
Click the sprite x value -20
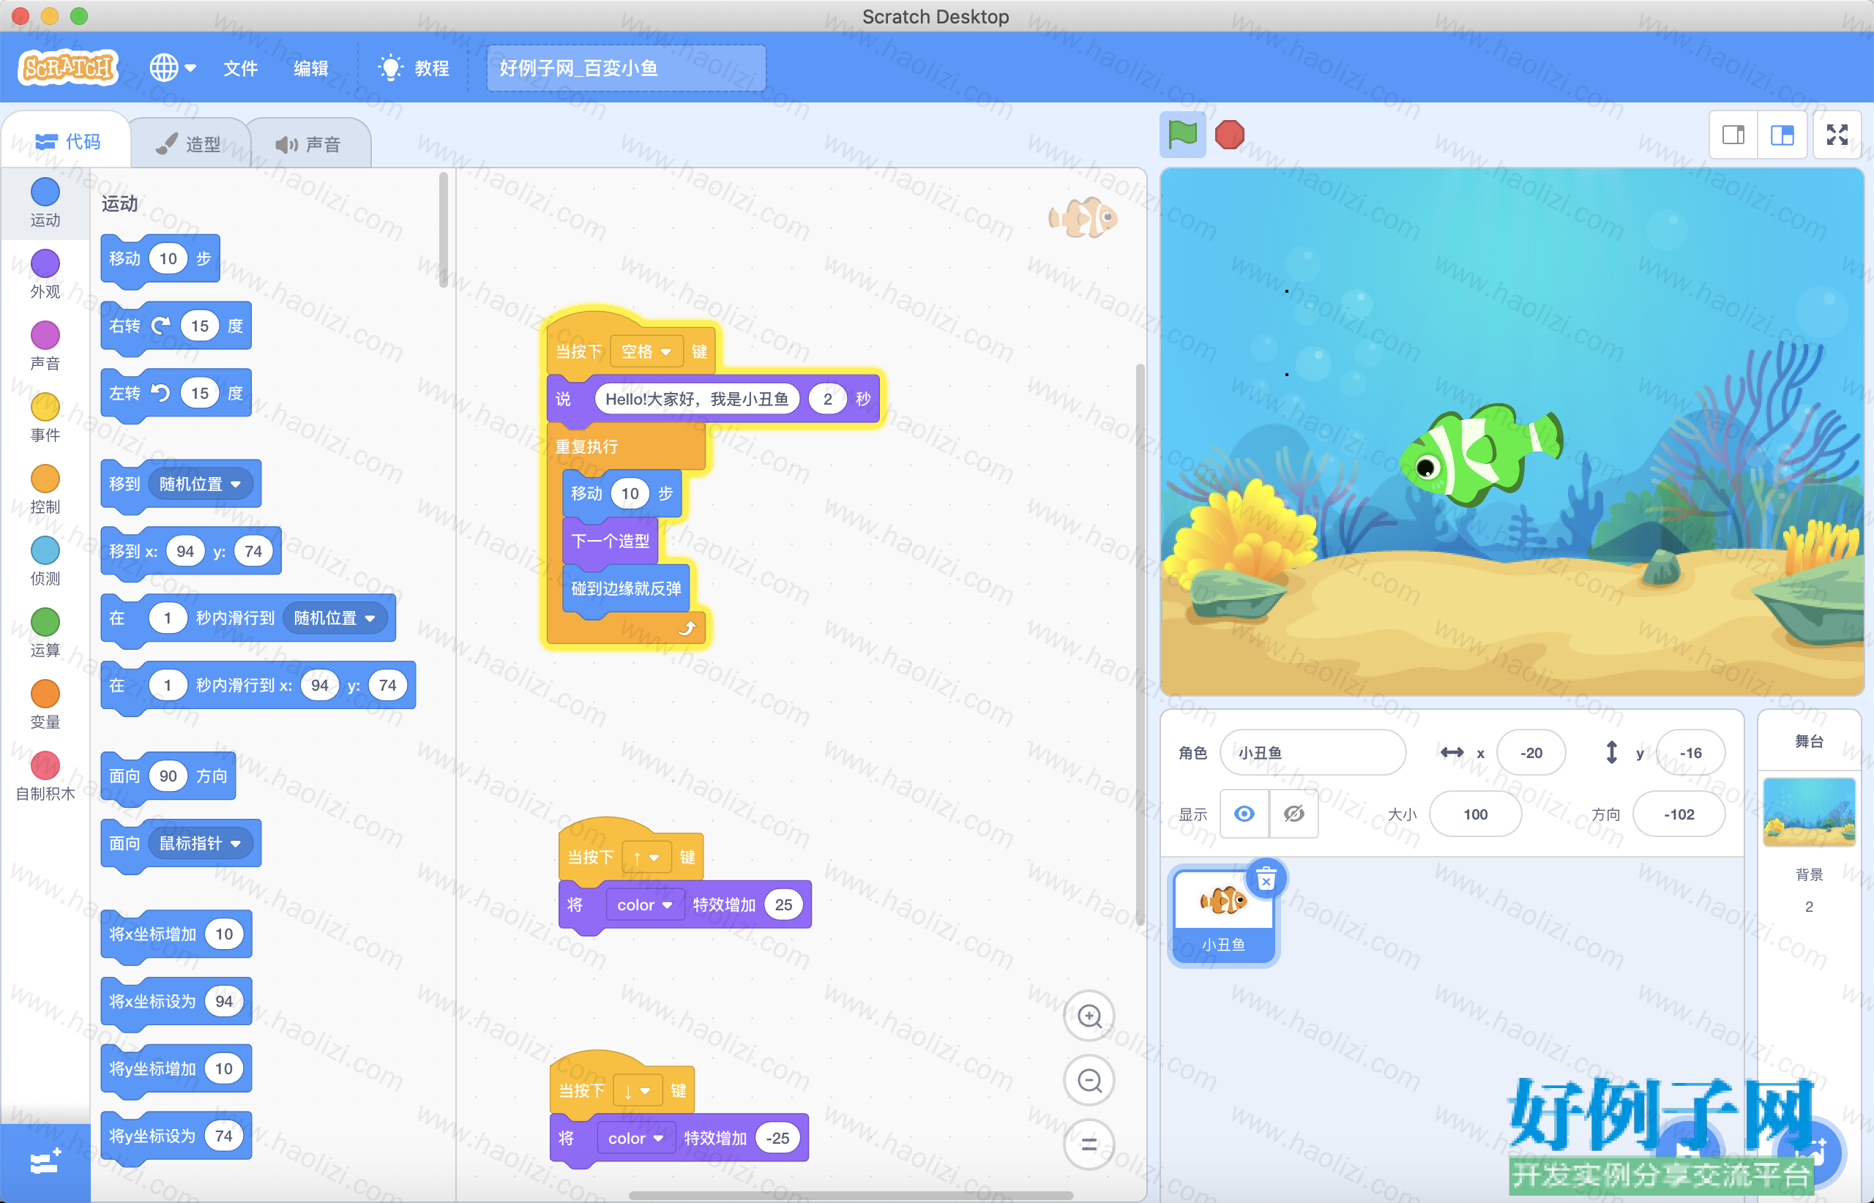tap(1531, 752)
